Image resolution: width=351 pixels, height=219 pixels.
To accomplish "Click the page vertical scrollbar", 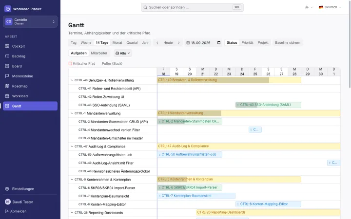I will [350, 45].
